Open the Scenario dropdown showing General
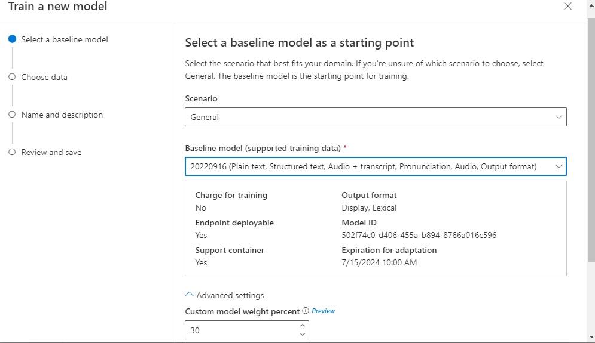Image resolution: width=595 pixels, height=343 pixels. (x=371, y=117)
